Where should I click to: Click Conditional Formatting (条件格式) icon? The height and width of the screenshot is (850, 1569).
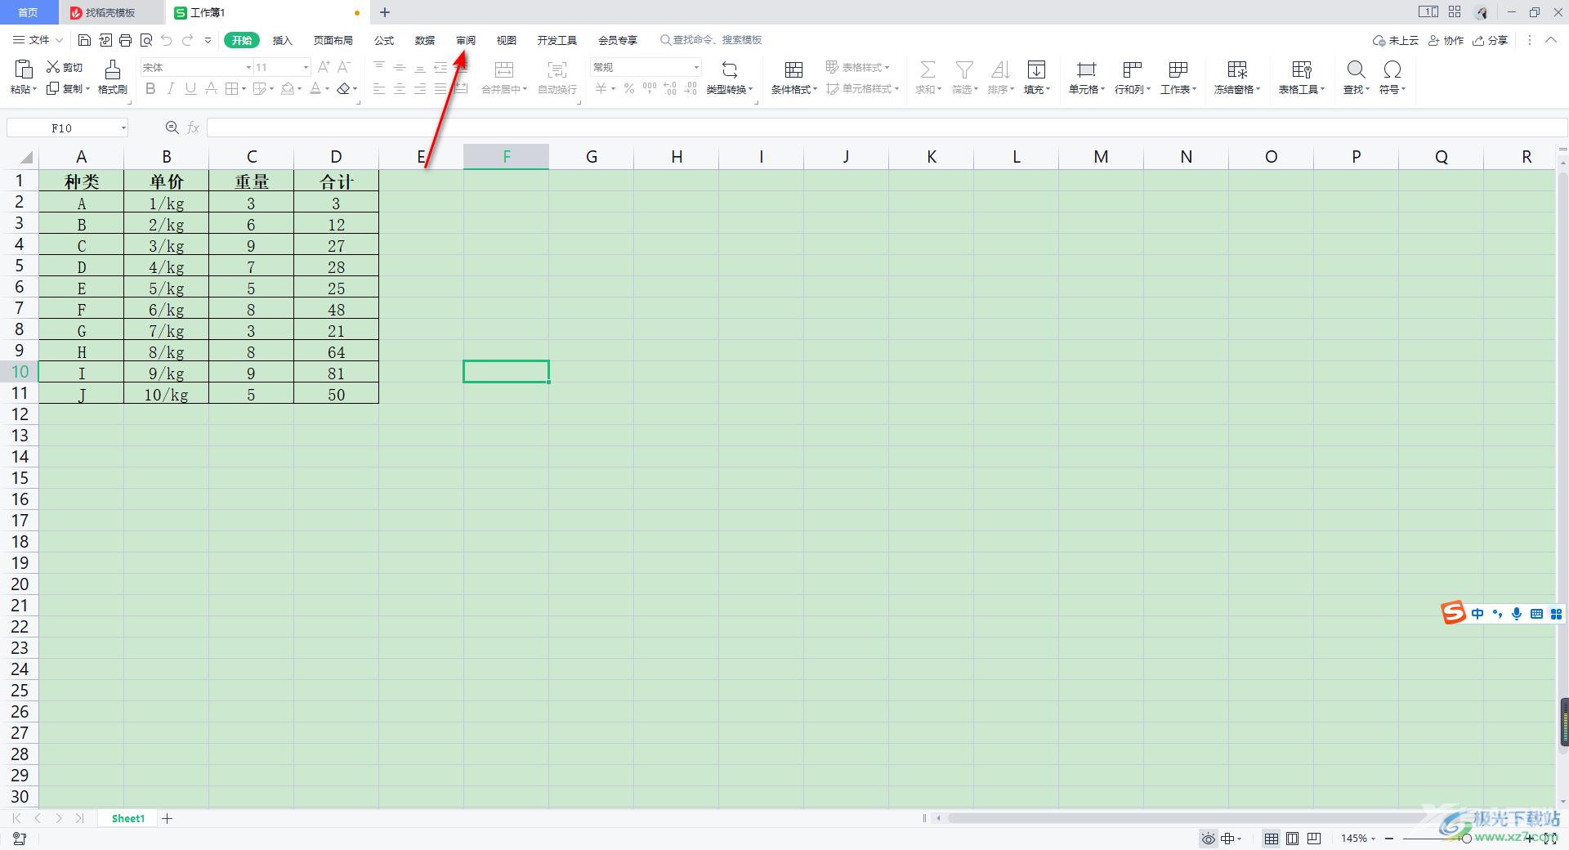tap(793, 69)
